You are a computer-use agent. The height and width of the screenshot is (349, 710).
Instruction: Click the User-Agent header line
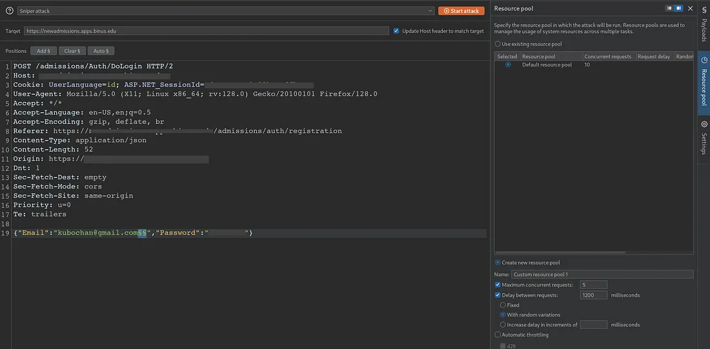[x=195, y=94]
